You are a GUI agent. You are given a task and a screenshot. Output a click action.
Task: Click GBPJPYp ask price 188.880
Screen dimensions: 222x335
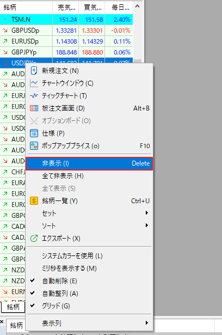(92, 52)
